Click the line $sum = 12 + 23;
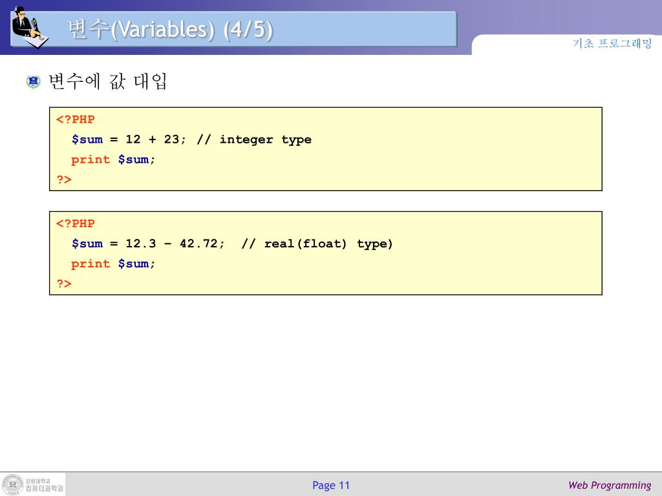 [x=129, y=139]
